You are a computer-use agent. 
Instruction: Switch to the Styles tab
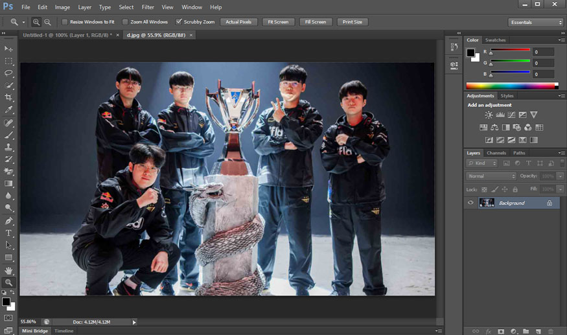tap(507, 96)
